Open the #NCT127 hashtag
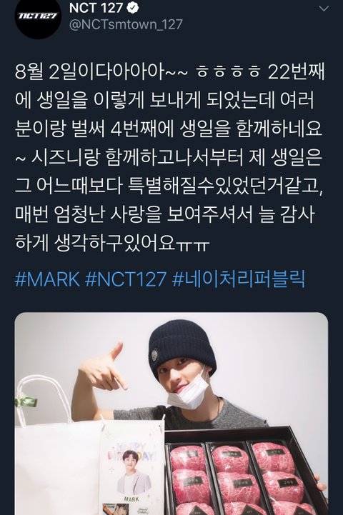The image size is (343, 515). tap(126, 279)
